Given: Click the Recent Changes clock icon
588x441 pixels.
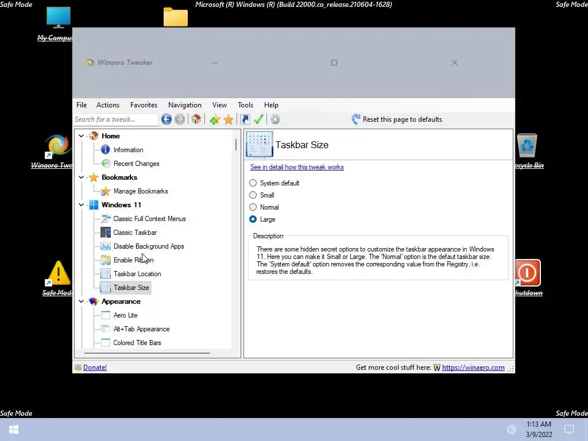Looking at the screenshot, I should (x=106, y=164).
